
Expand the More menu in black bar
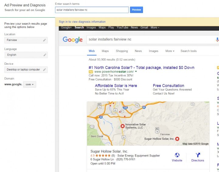(155, 27)
